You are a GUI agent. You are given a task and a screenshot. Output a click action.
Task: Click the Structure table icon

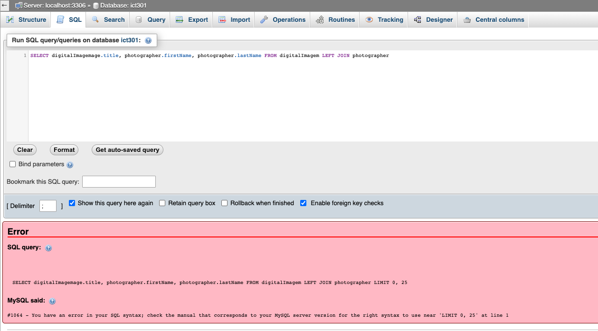pyautogui.click(x=10, y=19)
